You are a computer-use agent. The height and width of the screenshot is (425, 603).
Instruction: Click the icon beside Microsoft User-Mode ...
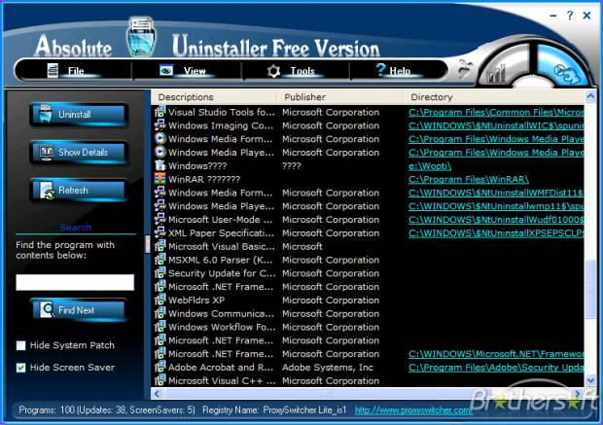160,219
